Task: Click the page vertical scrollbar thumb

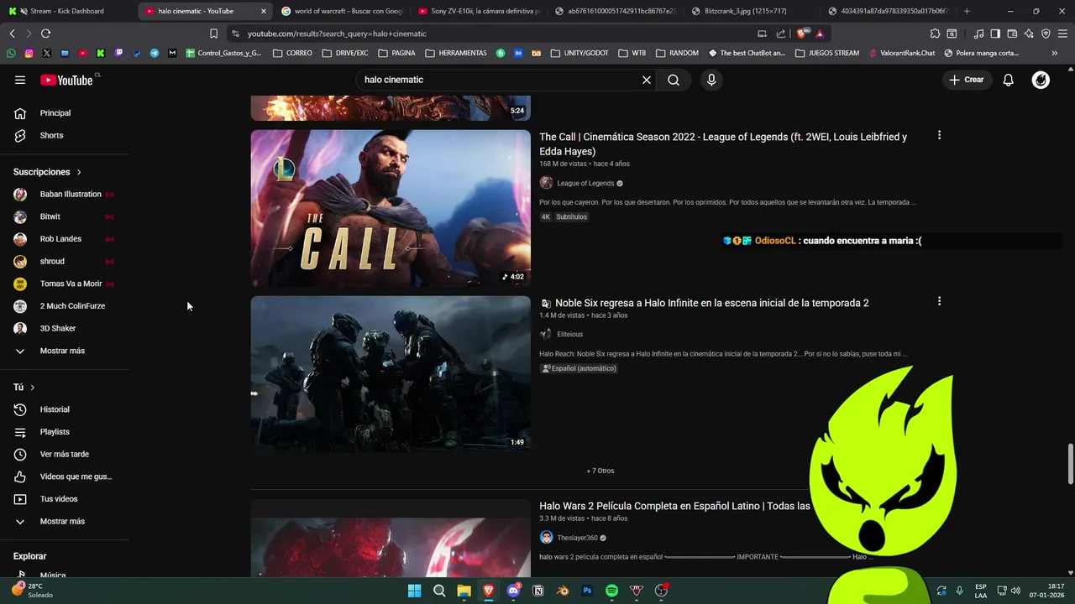Action: tap(1071, 464)
